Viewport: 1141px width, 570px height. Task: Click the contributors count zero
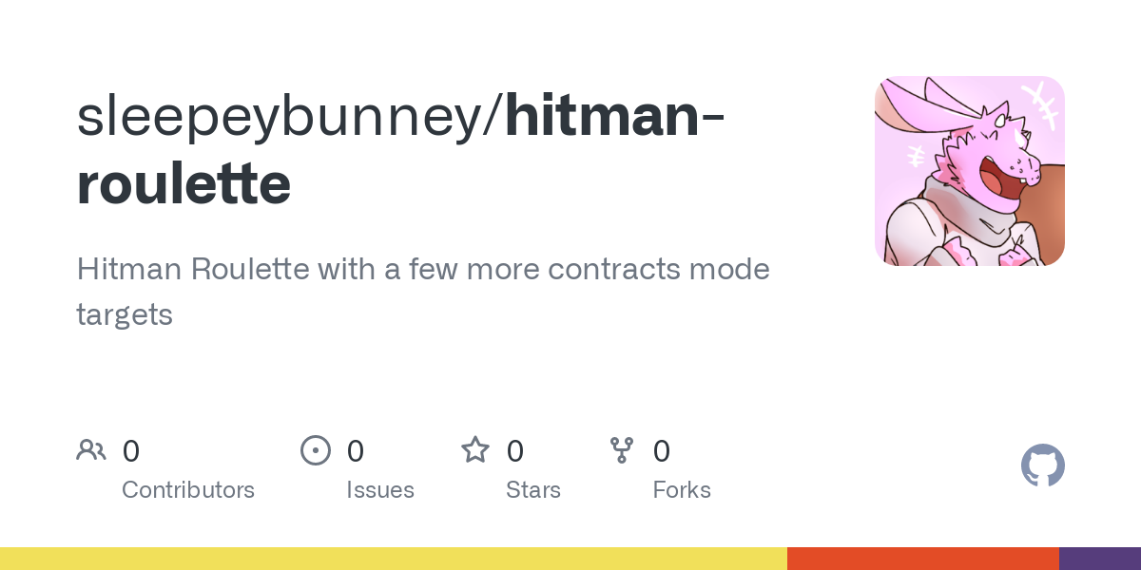tap(131, 450)
